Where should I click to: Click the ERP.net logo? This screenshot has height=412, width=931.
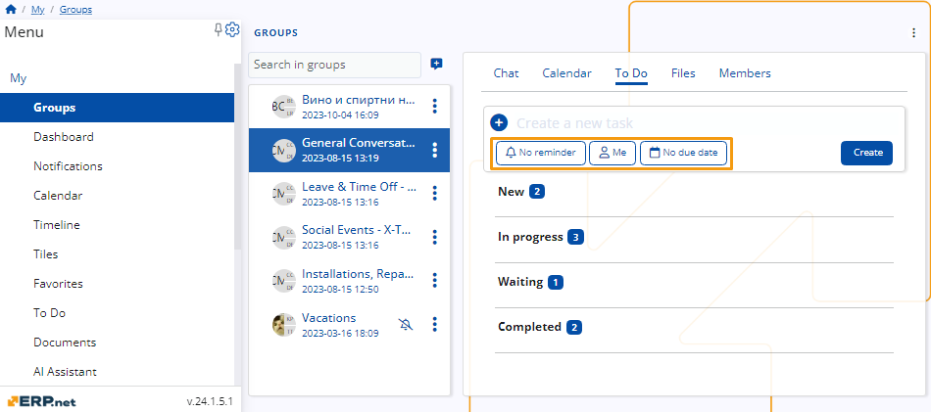(41, 401)
